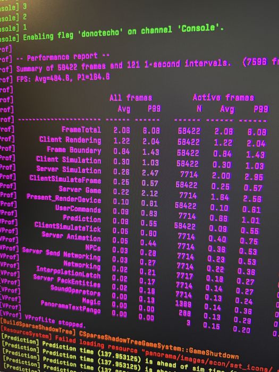This screenshot has height=372, width=279.
Task: Select the UserCommands row label
Action: pos(78,208)
